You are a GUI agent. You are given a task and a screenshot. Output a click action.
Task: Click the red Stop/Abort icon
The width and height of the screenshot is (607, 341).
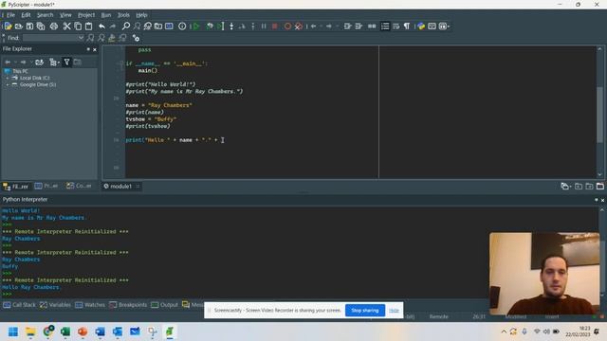274,27
